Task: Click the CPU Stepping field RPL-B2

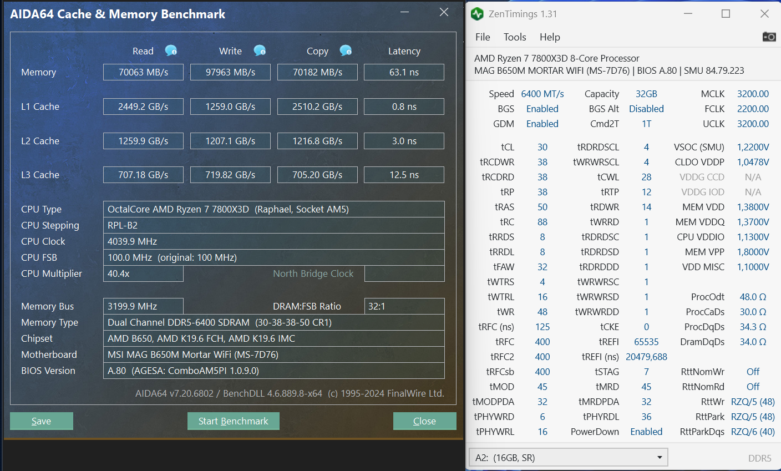Action: 274,225
